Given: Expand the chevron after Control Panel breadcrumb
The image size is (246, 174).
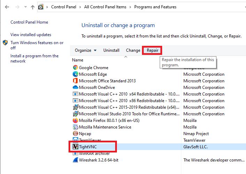Looking at the screenshot, I should [80, 7].
